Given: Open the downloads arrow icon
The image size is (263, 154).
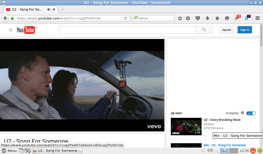Looking at the screenshot, I should [208, 18].
